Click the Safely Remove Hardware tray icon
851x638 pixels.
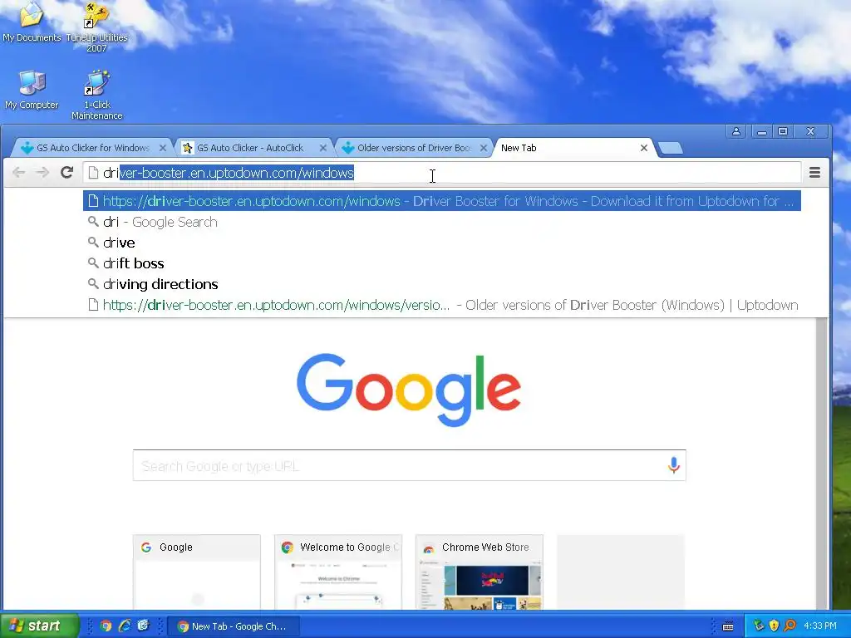click(x=759, y=626)
